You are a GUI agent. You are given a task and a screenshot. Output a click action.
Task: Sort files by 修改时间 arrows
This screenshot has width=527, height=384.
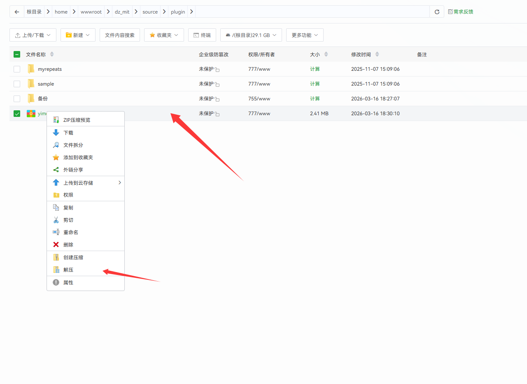click(377, 54)
